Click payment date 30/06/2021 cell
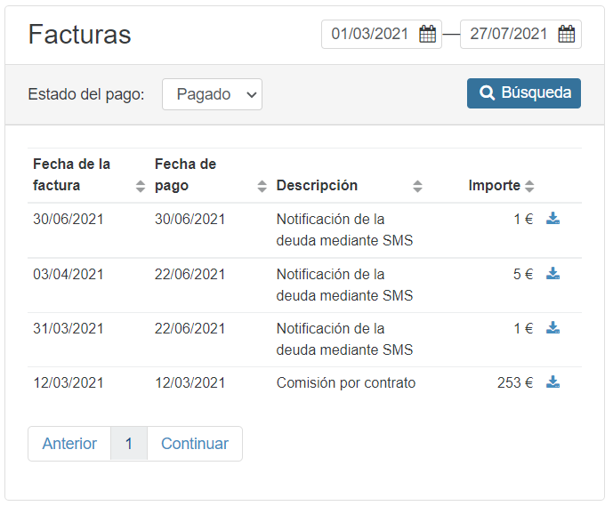 [190, 219]
